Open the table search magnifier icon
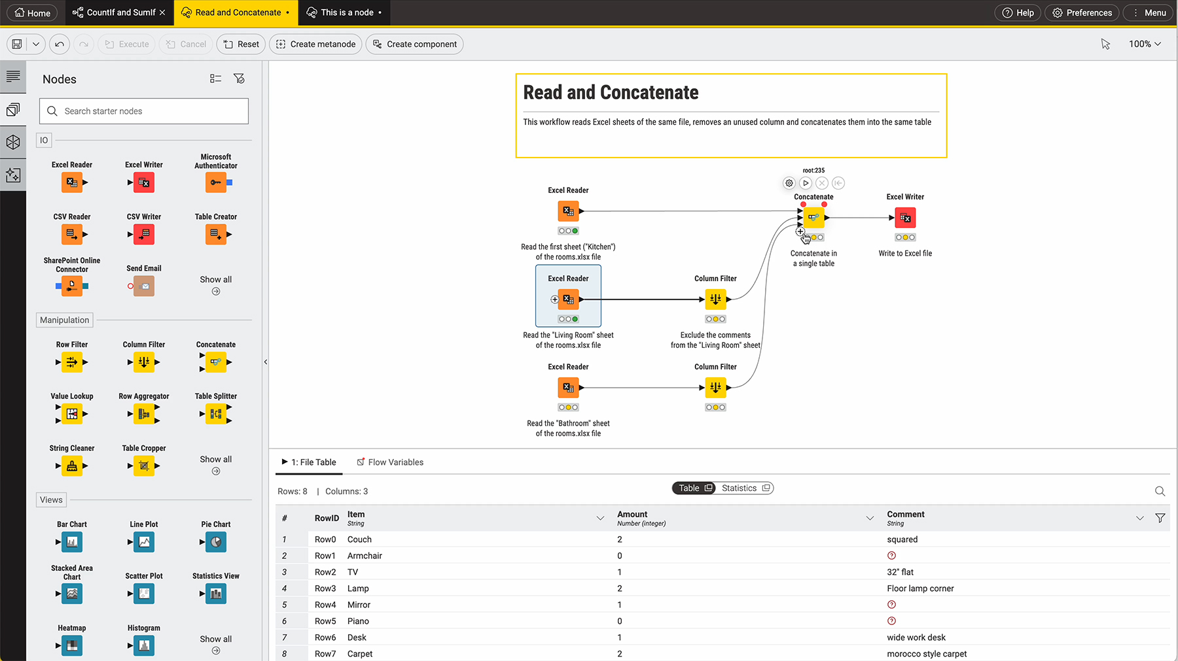This screenshot has width=1178, height=661. tap(1160, 491)
